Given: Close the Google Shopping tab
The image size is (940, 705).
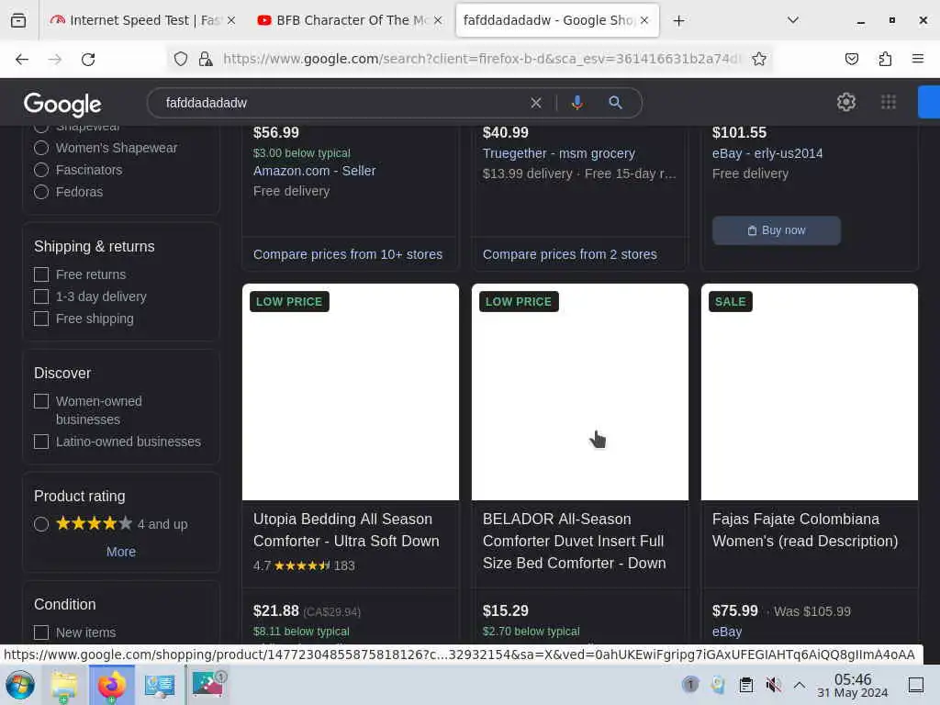Looking at the screenshot, I should pos(644,20).
